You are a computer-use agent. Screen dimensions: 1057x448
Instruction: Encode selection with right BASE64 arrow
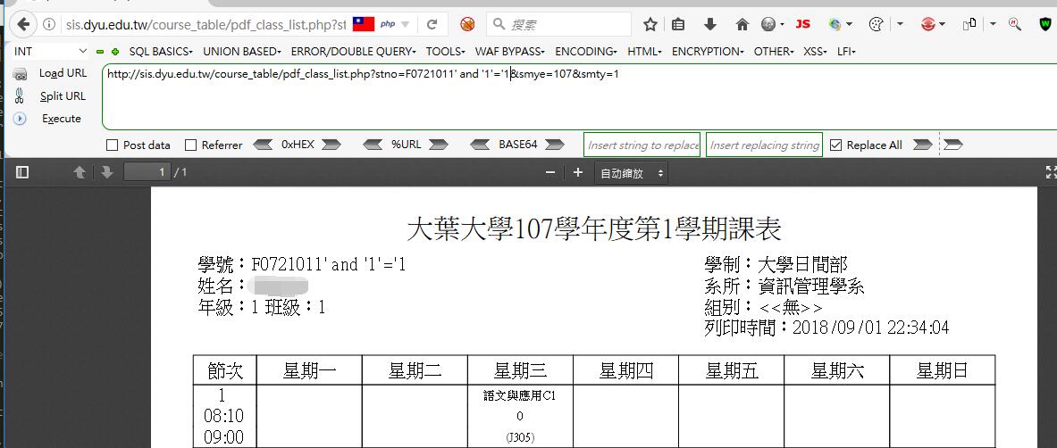554,145
